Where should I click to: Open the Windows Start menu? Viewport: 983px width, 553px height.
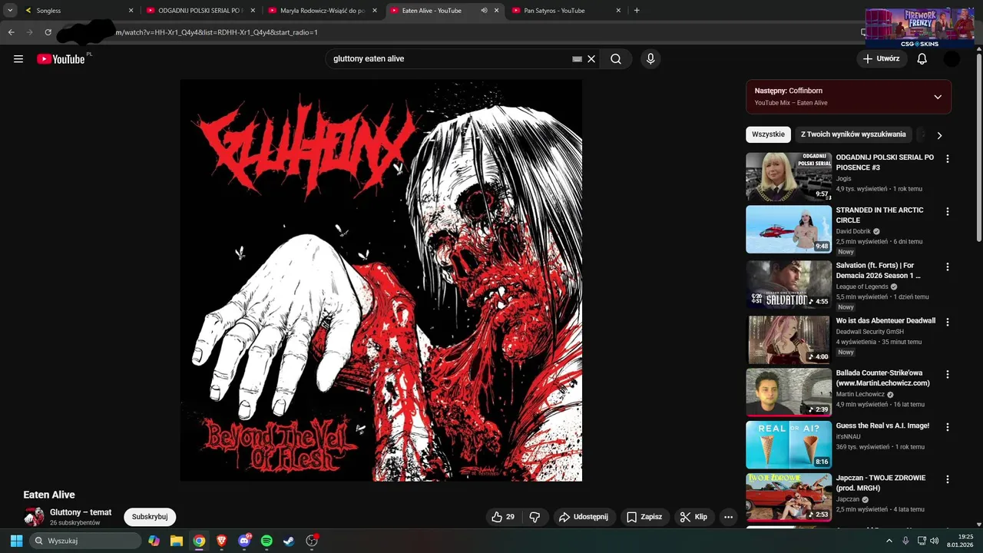pos(16,541)
